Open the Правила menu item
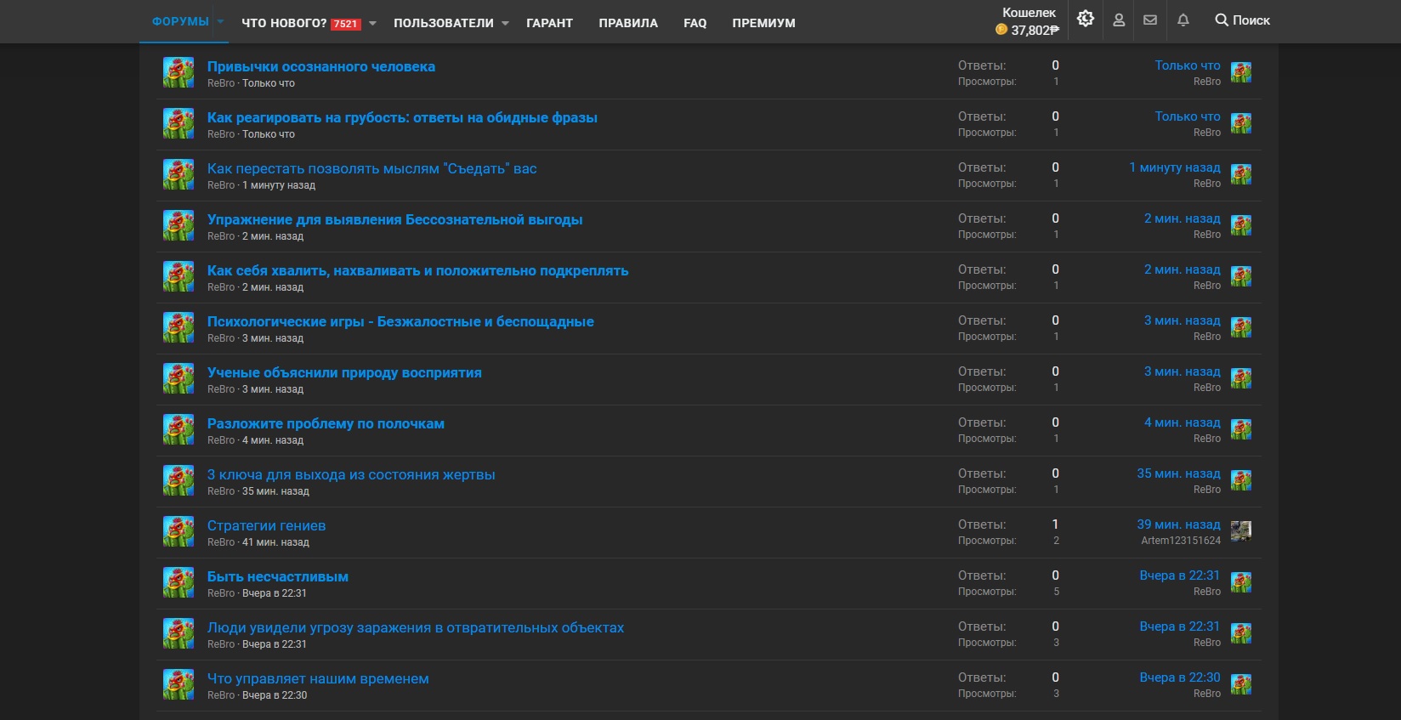Image resolution: width=1401 pixels, height=720 pixels. point(628,23)
